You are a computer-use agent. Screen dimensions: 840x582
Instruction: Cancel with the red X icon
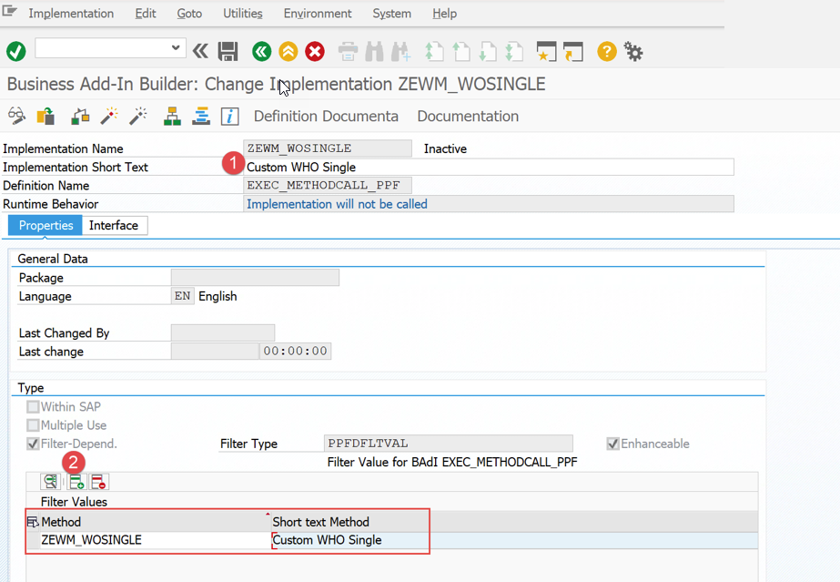(x=315, y=51)
